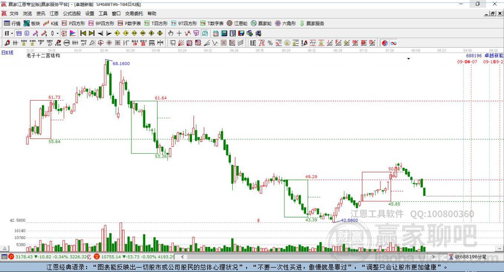Viewport: 504px width, 272px height.
Task: Open the 板块 sector view
Action: coord(31,24)
